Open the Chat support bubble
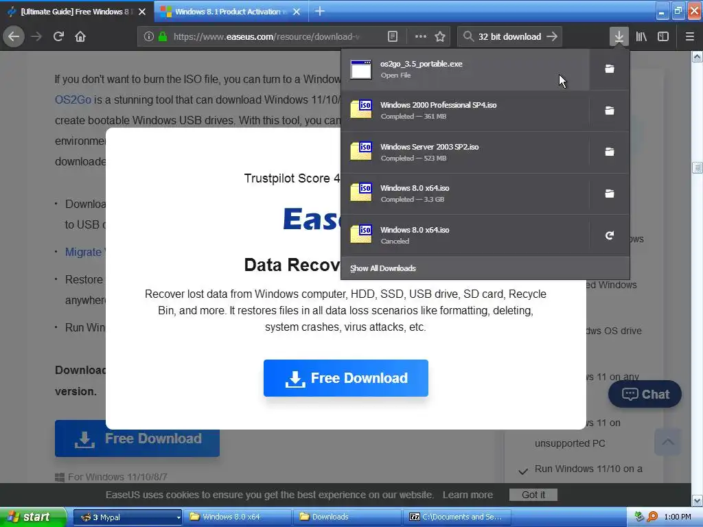The image size is (703, 527). [645, 395]
